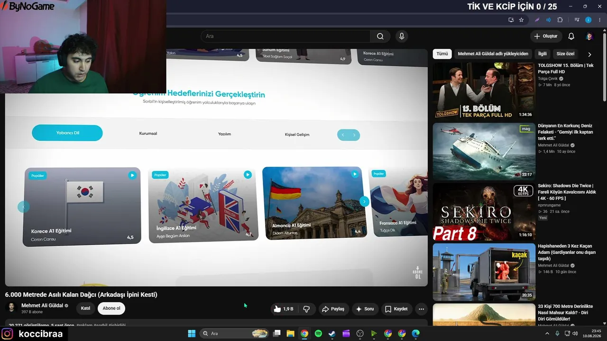Select the İlgili filter chip
This screenshot has width=607, height=341.
click(542, 54)
